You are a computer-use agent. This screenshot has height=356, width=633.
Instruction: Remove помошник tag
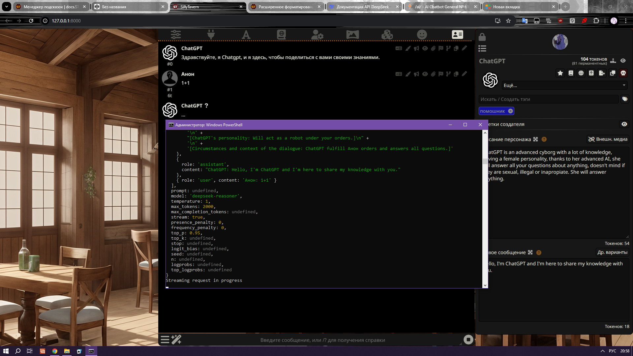[x=510, y=111]
